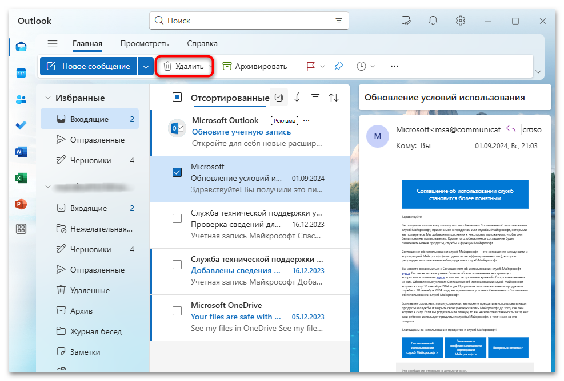Open the Справка tab
564x381 pixels.
pyautogui.click(x=202, y=43)
